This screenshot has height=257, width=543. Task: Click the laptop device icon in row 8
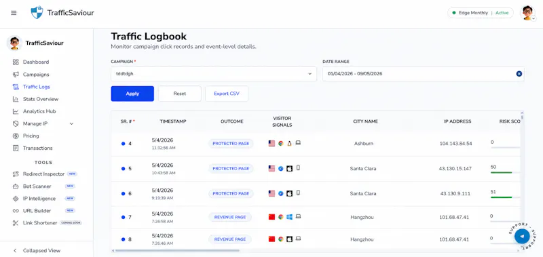click(298, 239)
